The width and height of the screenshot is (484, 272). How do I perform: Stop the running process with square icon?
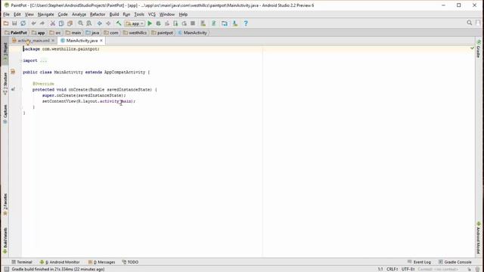click(193, 23)
